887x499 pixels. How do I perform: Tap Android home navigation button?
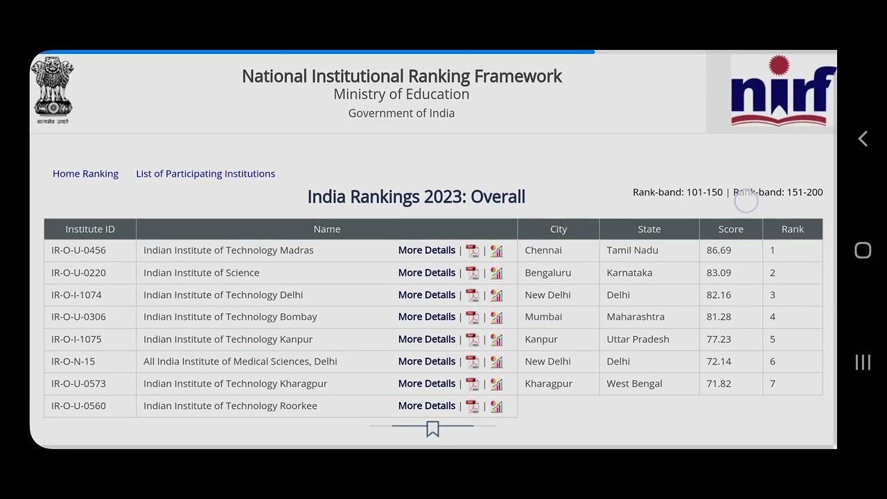863,250
